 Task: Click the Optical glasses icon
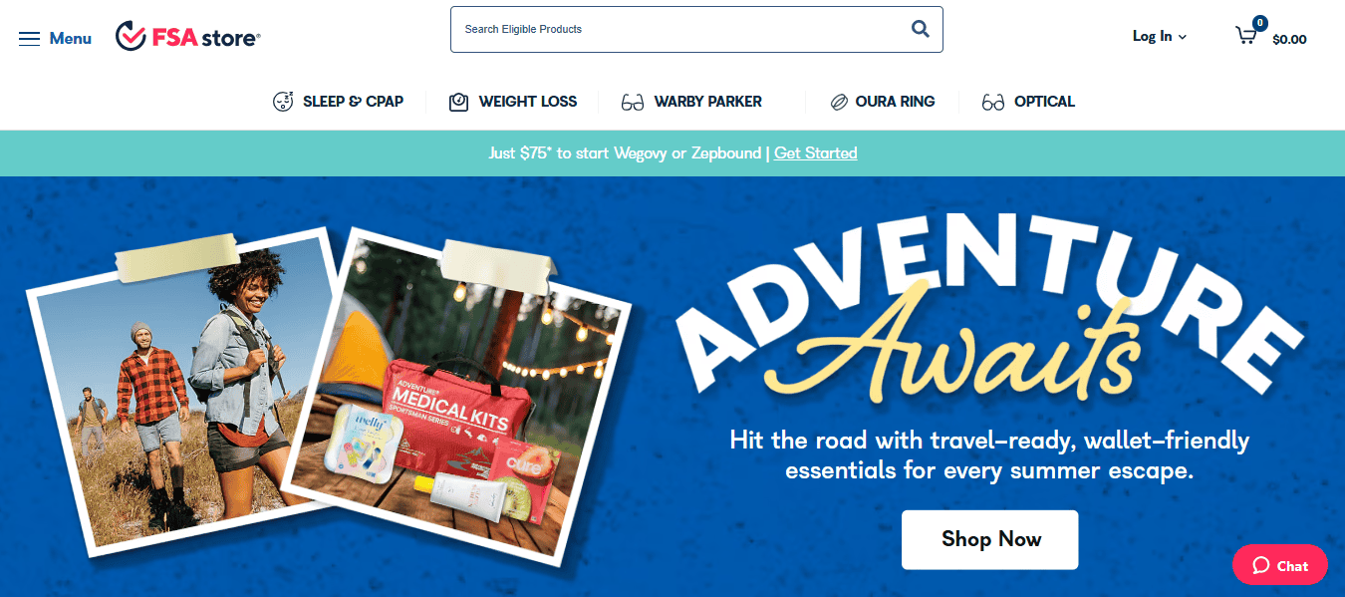pyautogui.click(x=993, y=103)
